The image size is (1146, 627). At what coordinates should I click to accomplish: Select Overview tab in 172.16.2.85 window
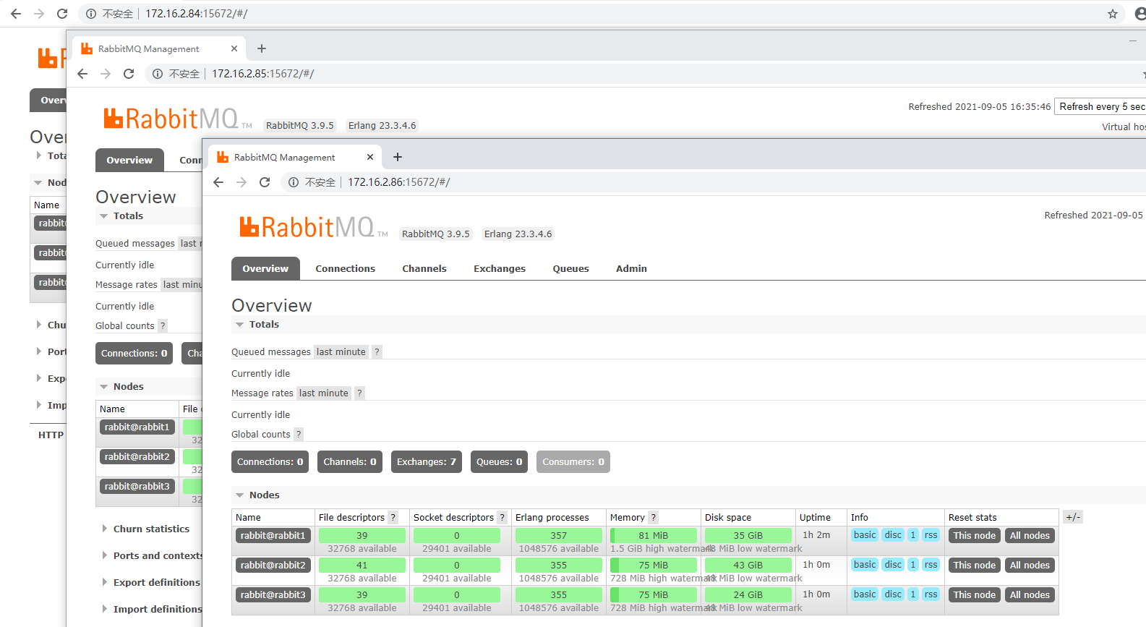(129, 160)
